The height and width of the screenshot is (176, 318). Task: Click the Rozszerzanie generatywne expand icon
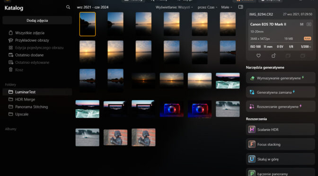[252, 106]
